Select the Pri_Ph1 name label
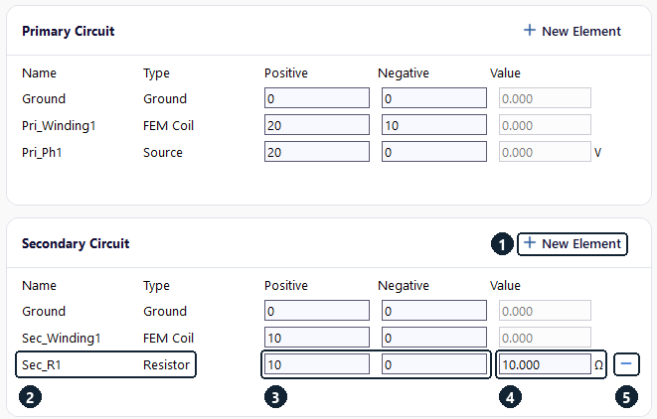The image size is (657, 419). tap(42, 152)
